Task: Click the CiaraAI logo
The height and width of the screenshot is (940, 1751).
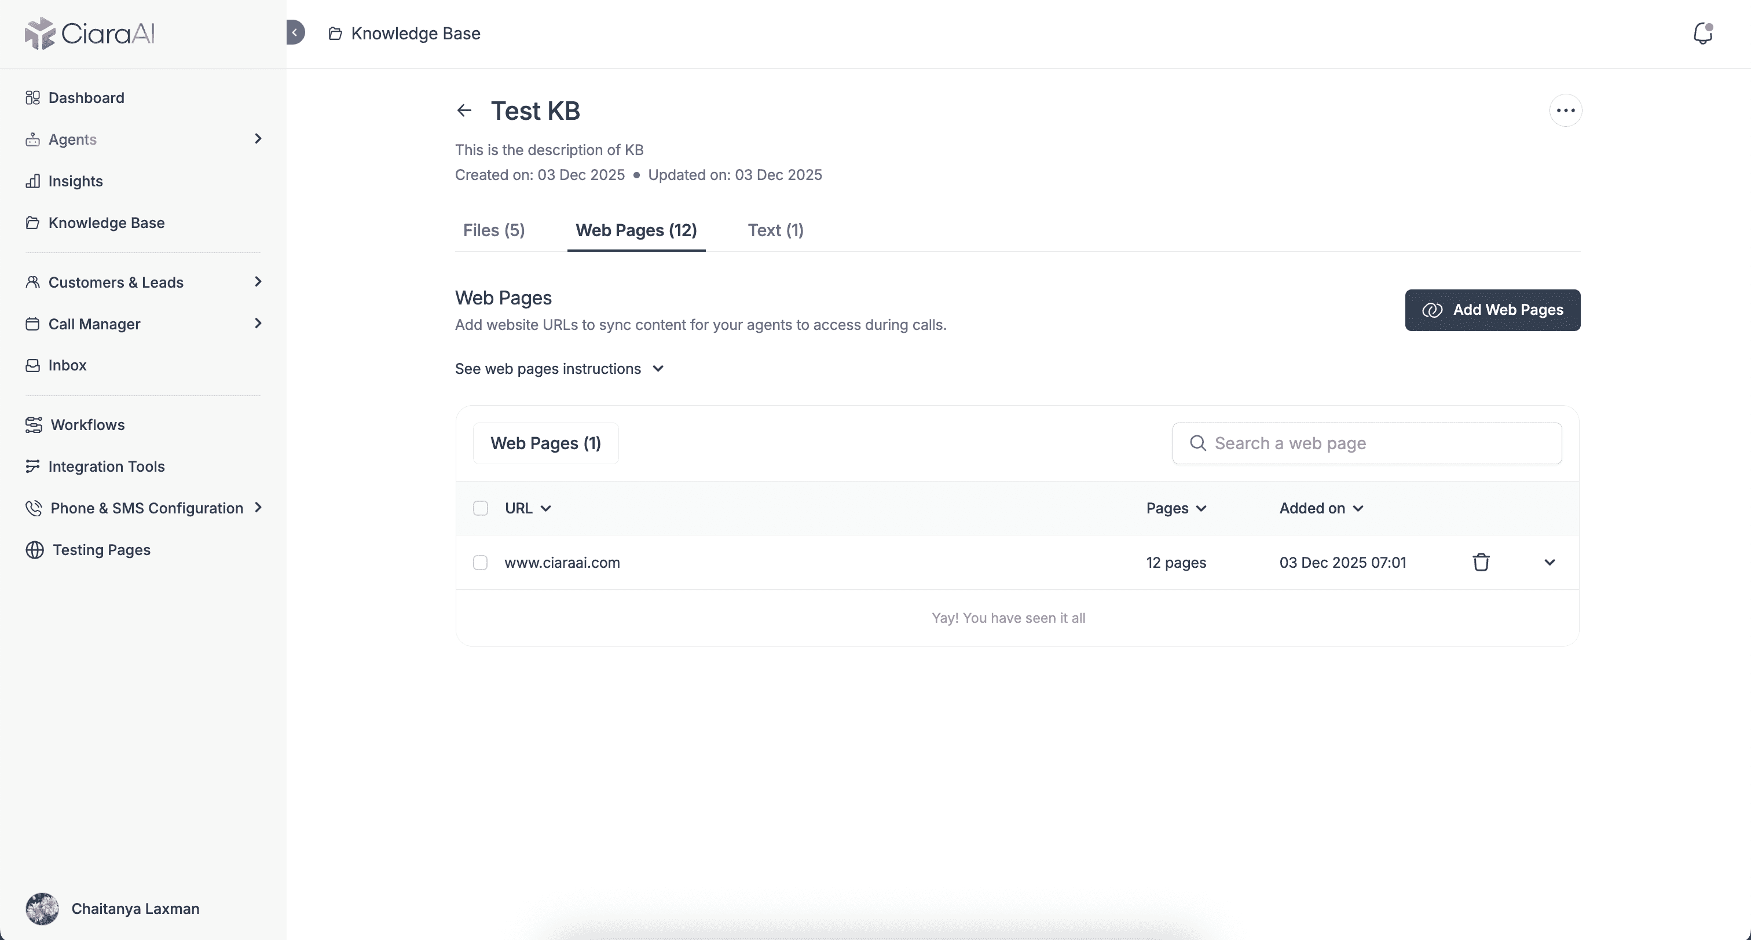Action: [x=90, y=34]
